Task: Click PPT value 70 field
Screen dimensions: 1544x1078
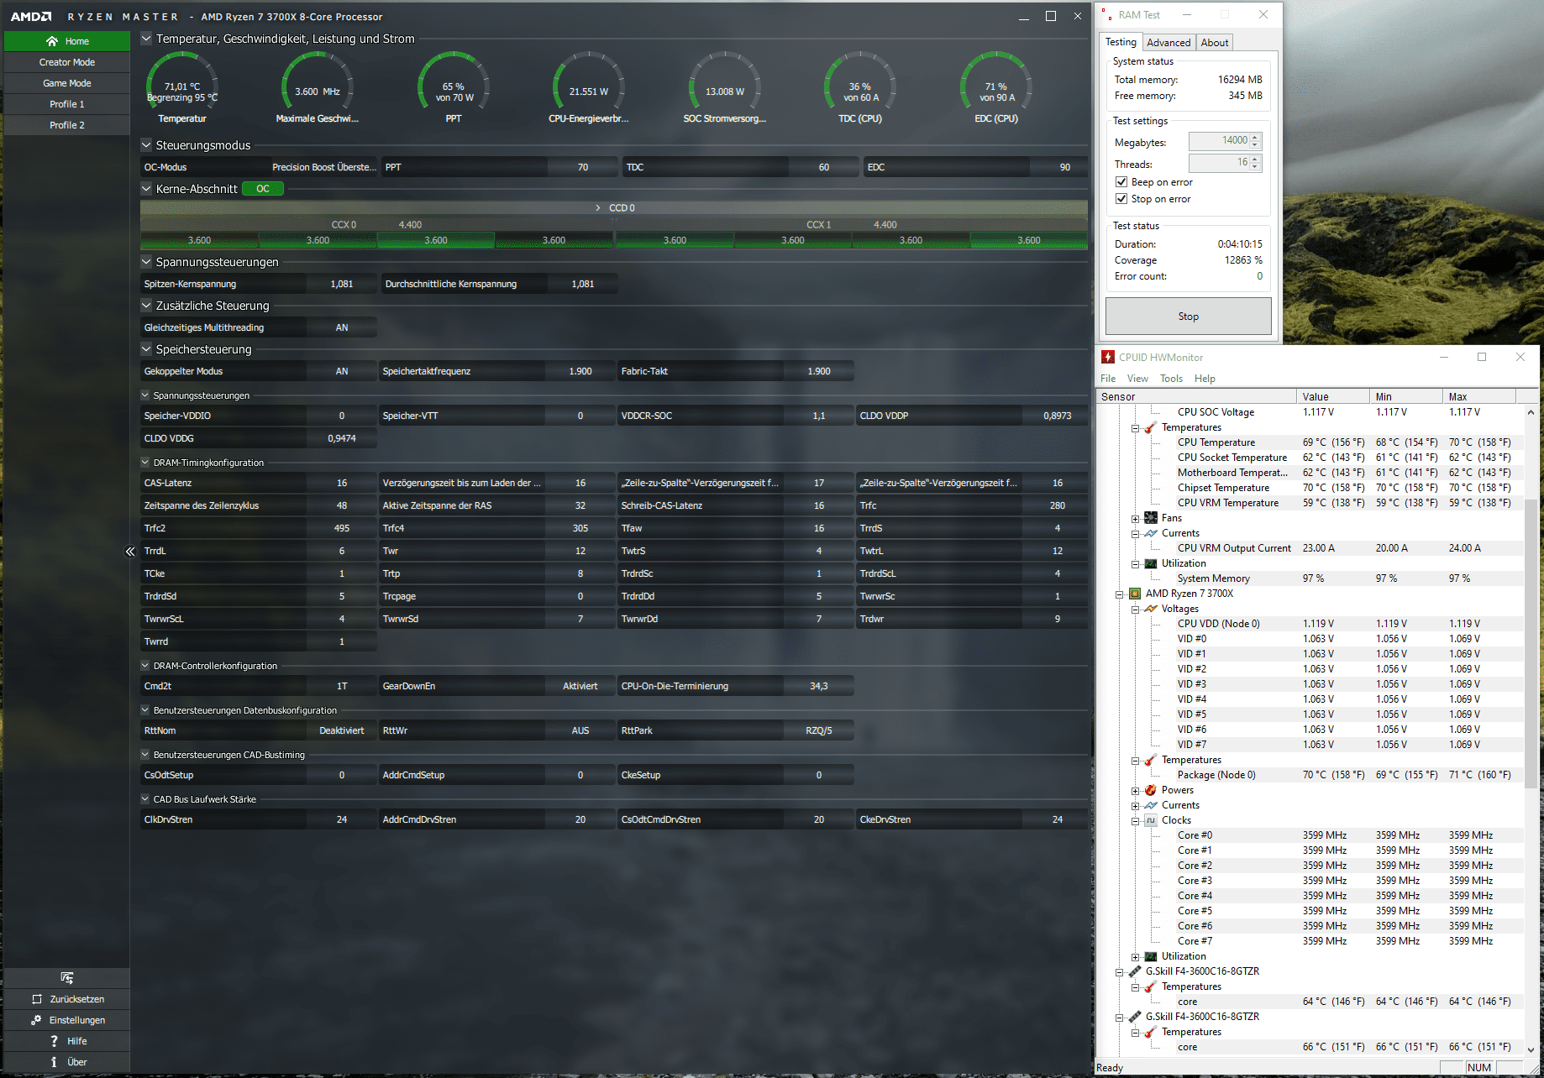Action: pyautogui.click(x=583, y=167)
